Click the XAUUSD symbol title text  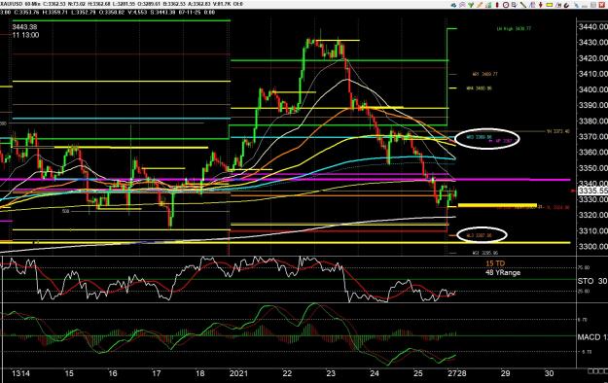coord(11,4)
